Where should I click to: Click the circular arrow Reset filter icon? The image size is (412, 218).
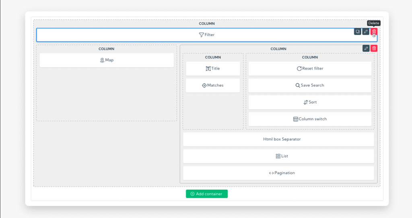pyautogui.click(x=299, y=69)
